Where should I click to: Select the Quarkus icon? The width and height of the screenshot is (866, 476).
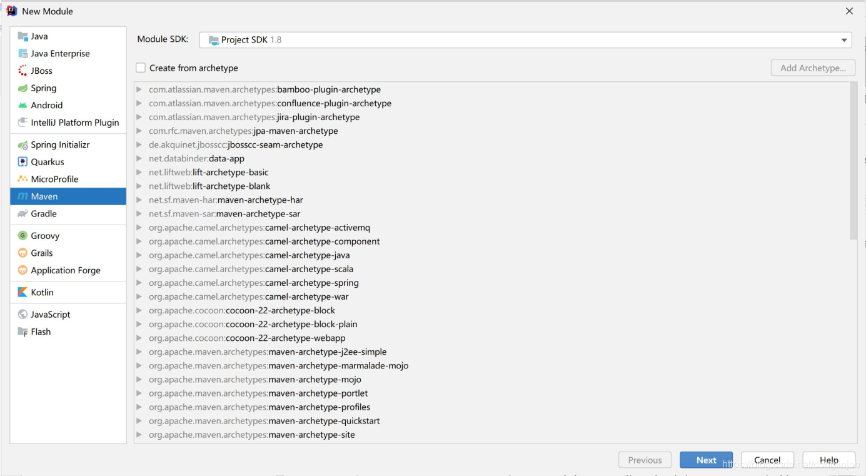point(23,162)
